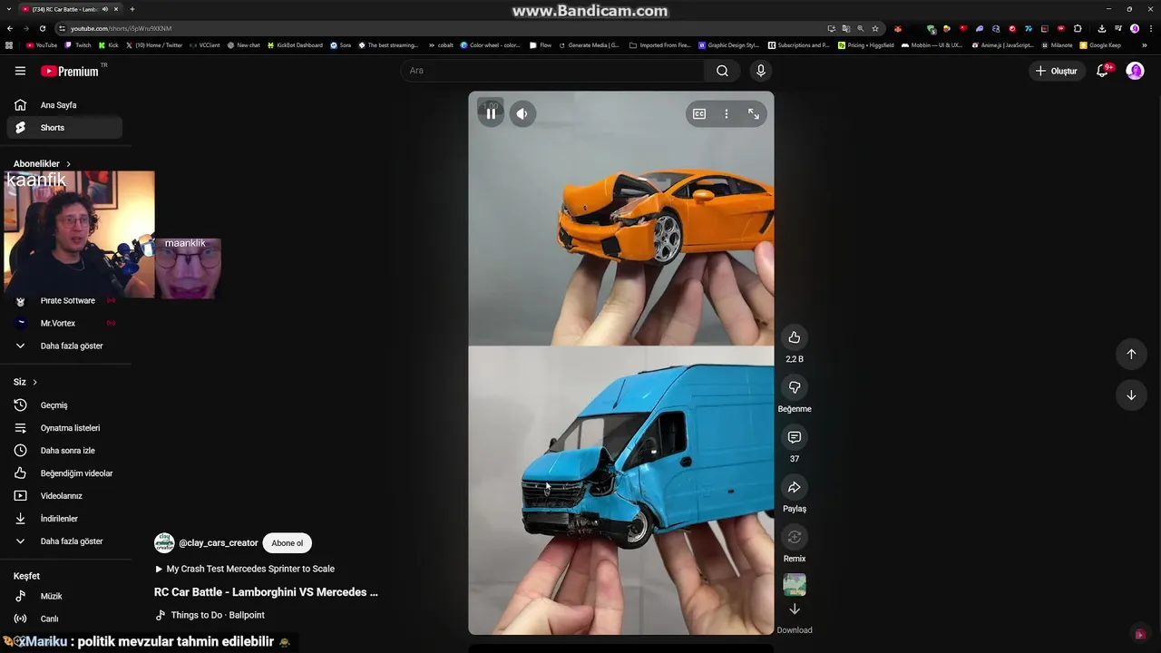Open Videolarınız in the sidebar

click(64, 496)
